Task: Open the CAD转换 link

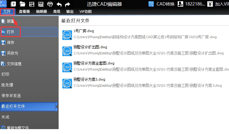Action: coord(165,4)
